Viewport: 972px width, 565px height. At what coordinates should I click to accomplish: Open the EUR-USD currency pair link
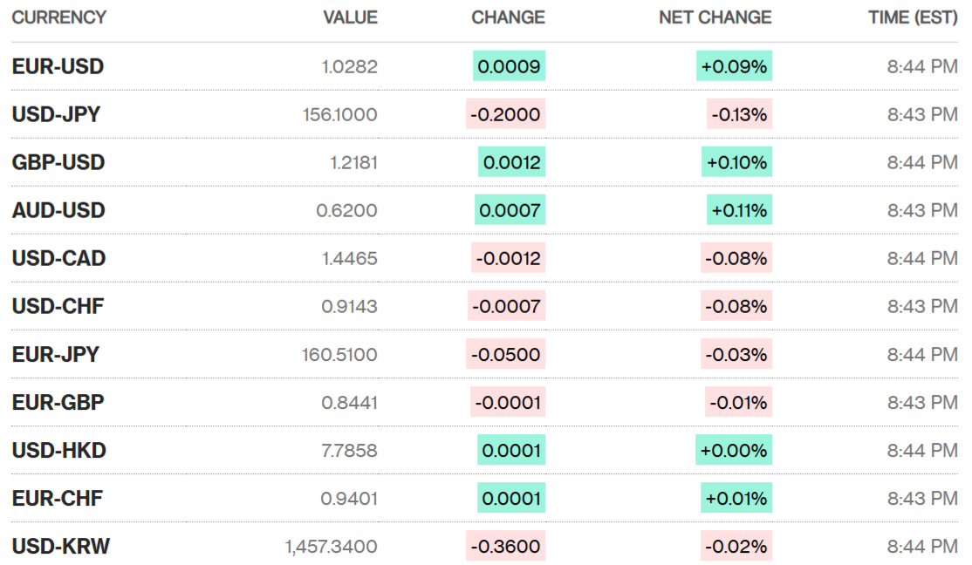click(58, 66)
